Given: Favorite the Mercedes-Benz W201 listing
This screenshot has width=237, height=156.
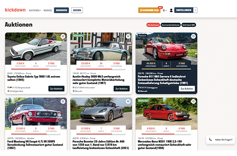Looking at the screenshot, I should tap(193, 101).
